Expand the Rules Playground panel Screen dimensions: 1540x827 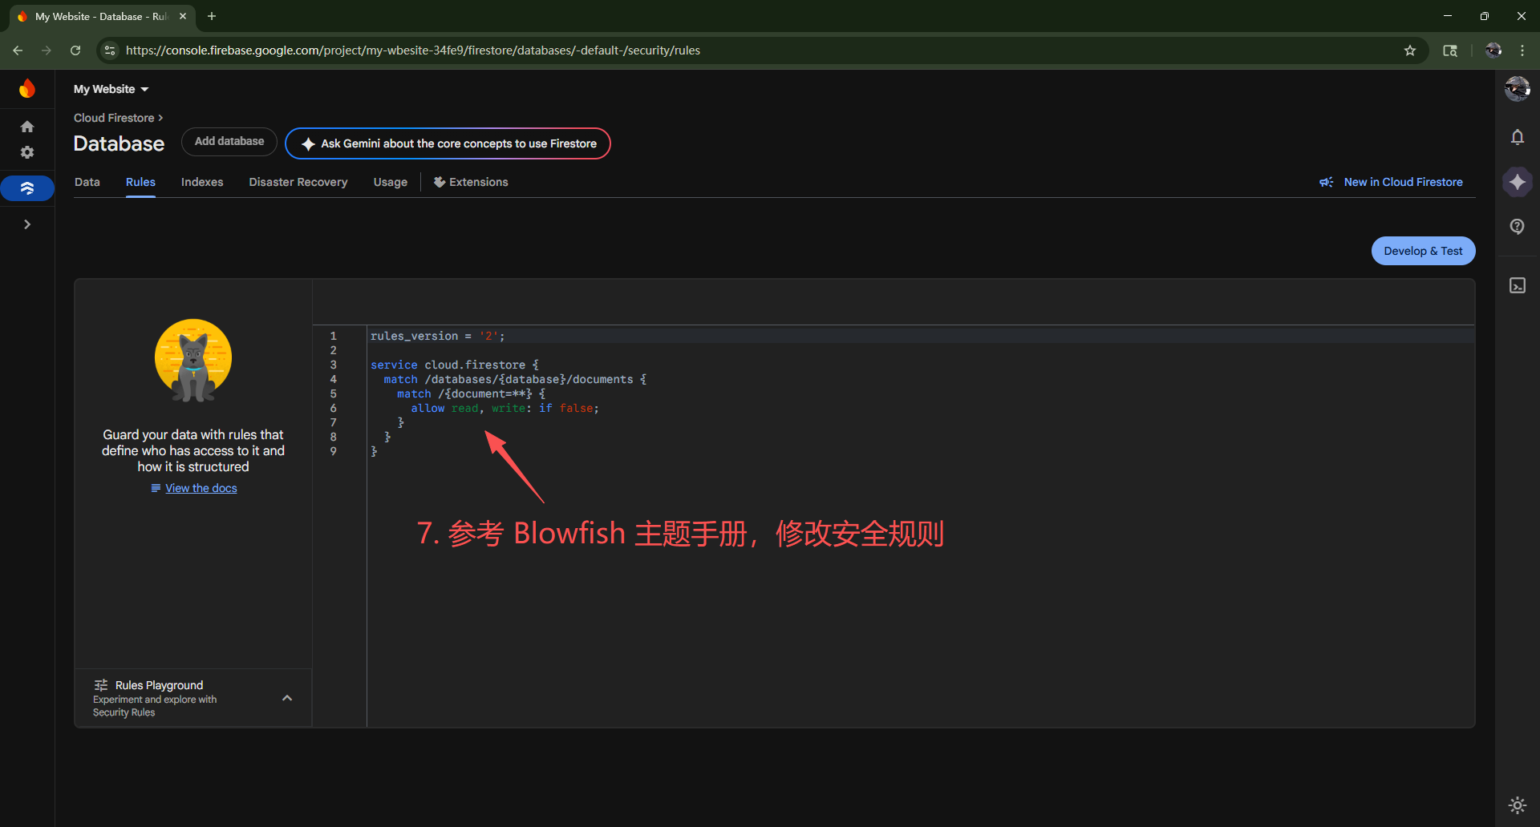coord(287,698)
